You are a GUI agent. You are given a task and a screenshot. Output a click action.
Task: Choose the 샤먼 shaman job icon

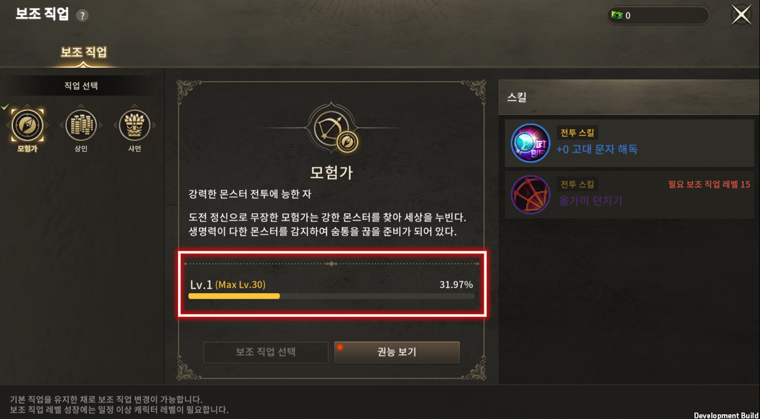(135, 125)
